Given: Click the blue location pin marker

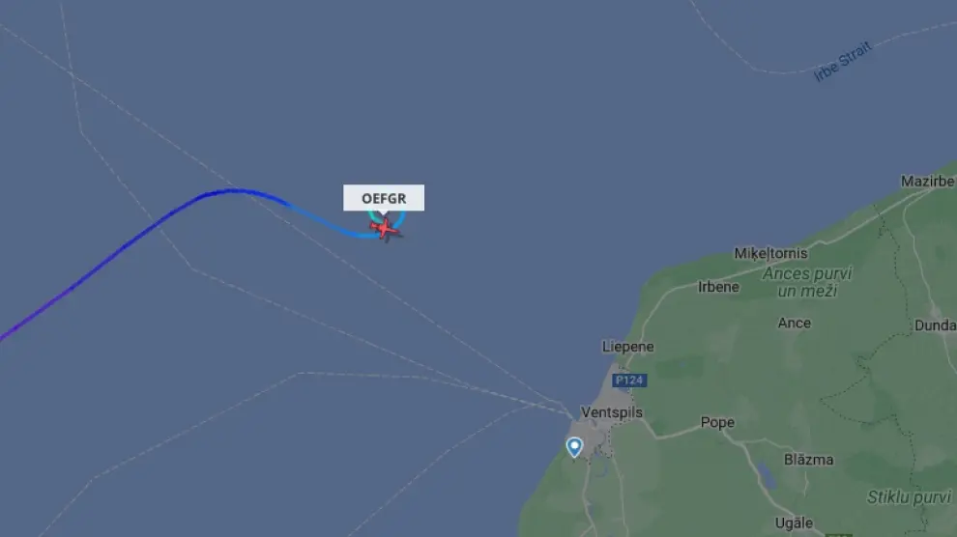Looking at the screenshot, I should 574,447.
